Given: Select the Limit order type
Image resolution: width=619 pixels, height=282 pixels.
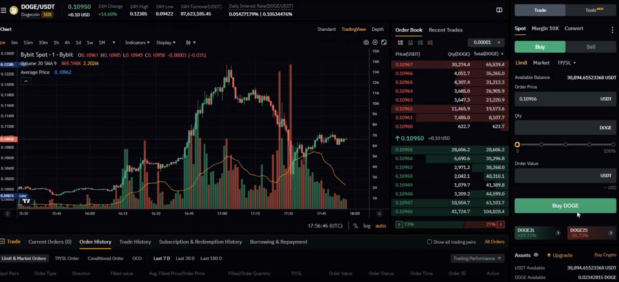Looking at the screenshot, I should [x=521, y=63].
